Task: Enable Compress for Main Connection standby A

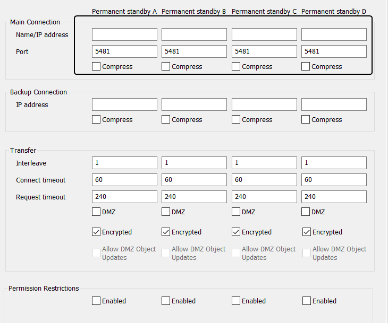Action: 96,67
